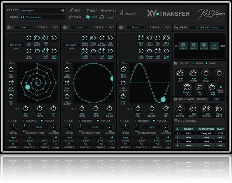Click the Block 3 cube icon
Viewport: 232px width, 183px height.
[x=121, y=27]
